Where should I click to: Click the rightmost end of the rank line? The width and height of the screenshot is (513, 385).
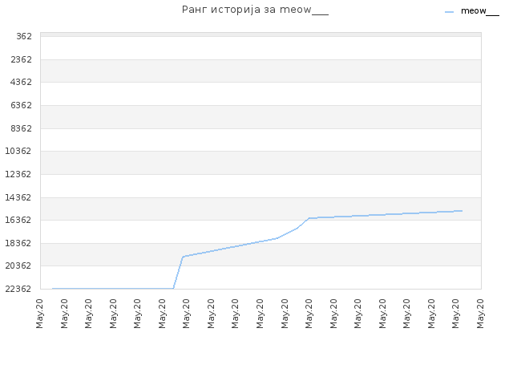pyautogui.click(x=462, y=211)
